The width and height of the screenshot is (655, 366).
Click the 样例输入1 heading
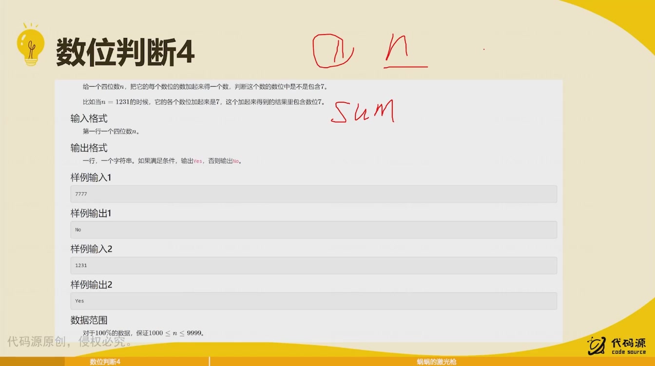point(91,178)
